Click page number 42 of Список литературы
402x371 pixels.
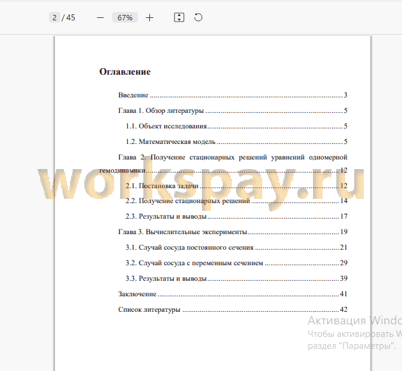pos(343,309)
